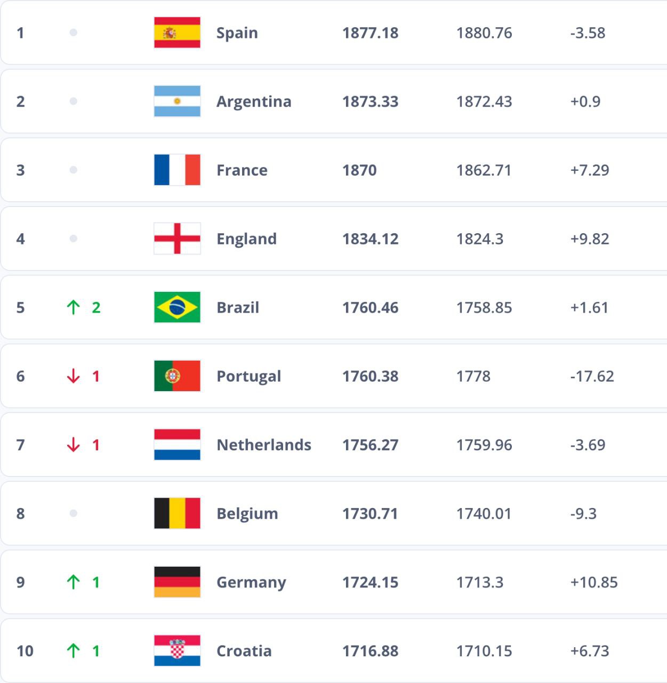Click France's previous points 1862.71
This screenshot has height=683, width=667.
(484, 170)
